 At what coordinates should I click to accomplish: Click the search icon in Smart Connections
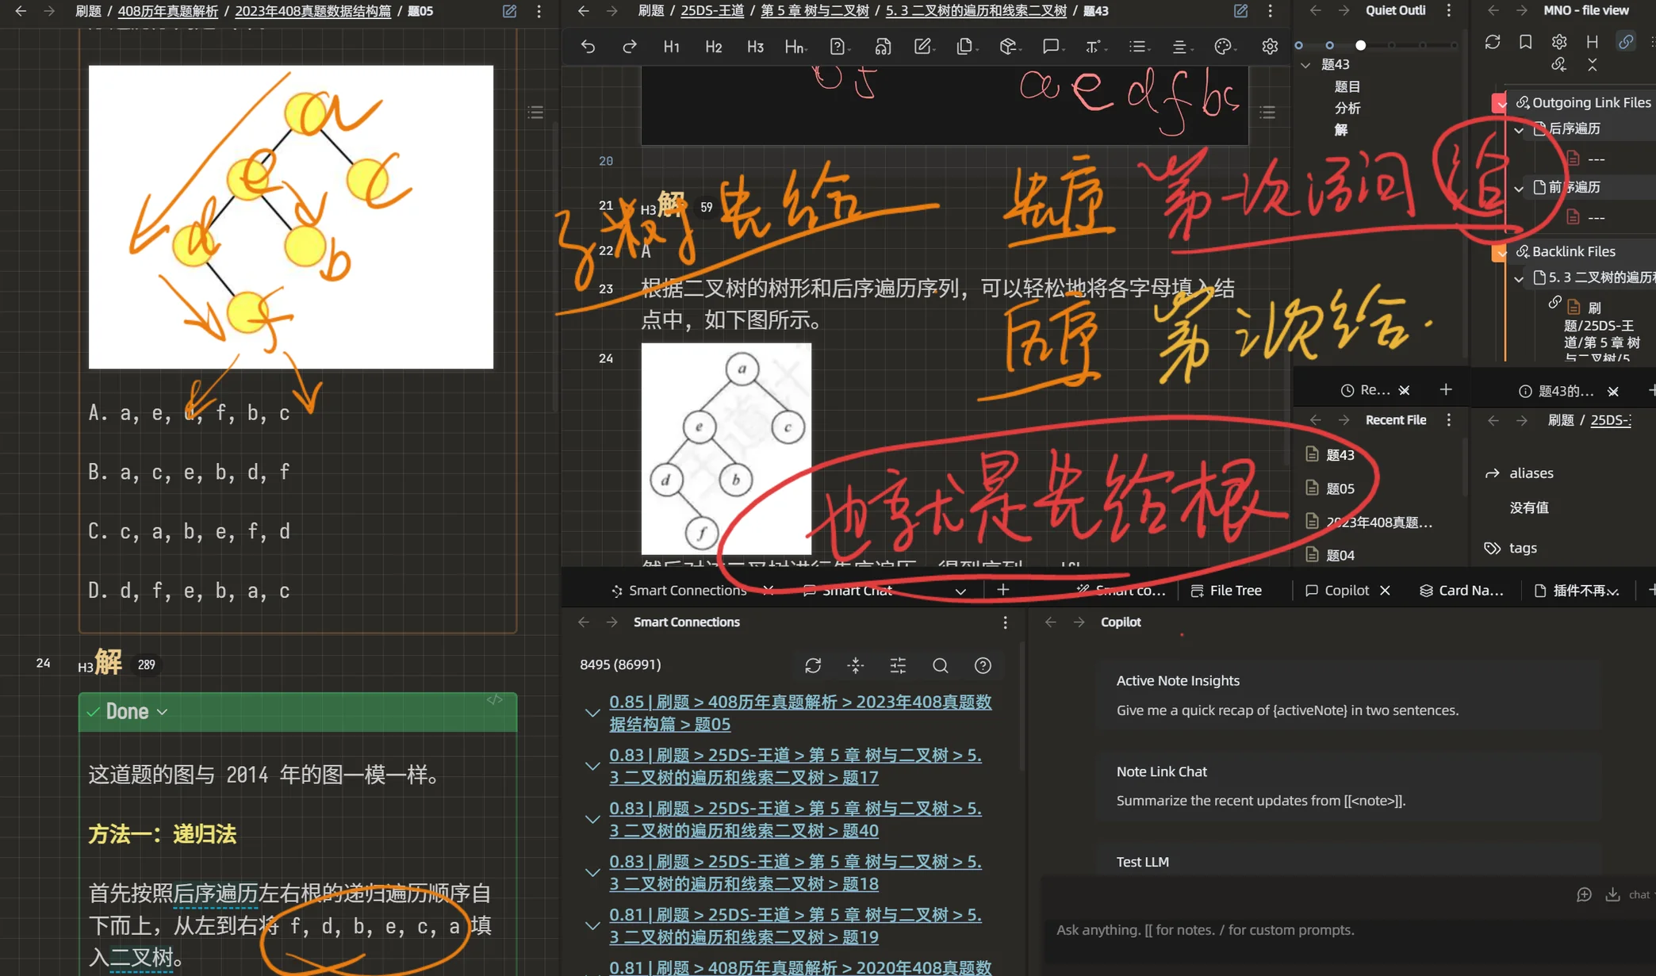(940, 665)
